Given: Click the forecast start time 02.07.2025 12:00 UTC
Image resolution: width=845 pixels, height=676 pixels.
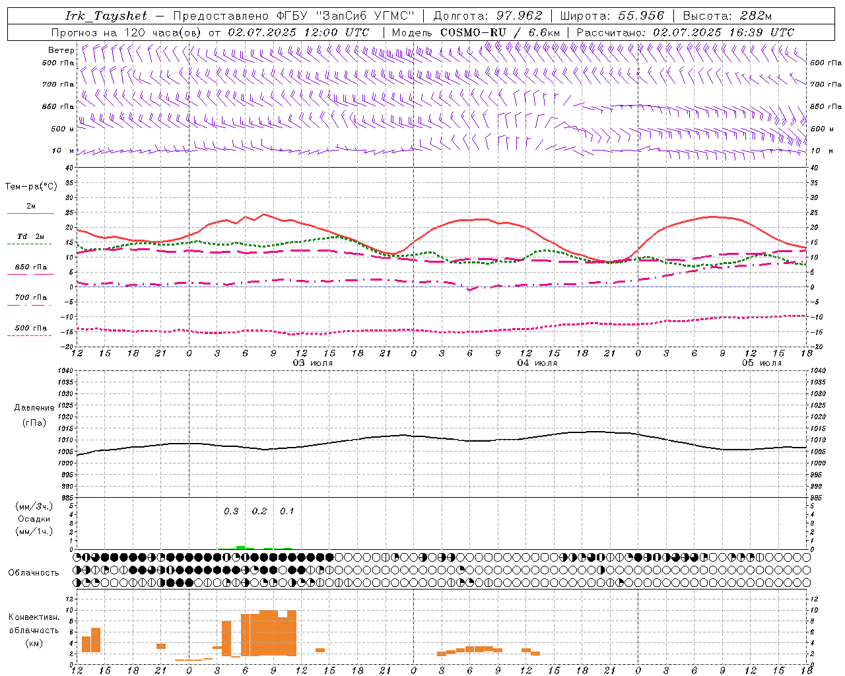Looking at the screenshot, I should pyautogui.click(x=298, y=32).
